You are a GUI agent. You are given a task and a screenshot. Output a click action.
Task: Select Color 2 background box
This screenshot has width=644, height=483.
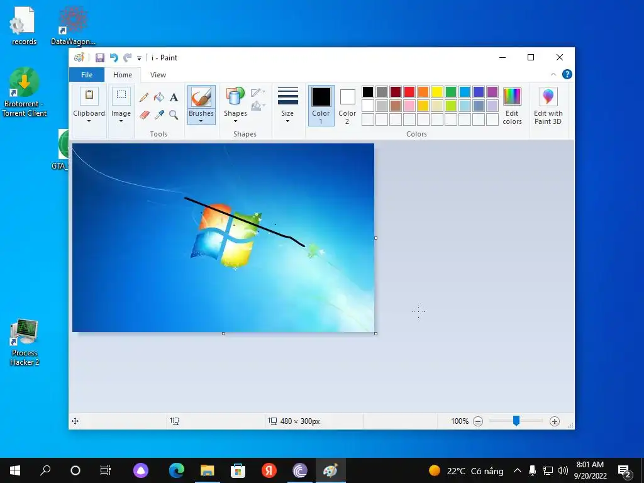click(347, 105)
